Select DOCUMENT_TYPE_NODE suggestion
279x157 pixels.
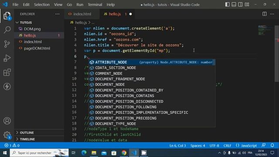(152, 124)
